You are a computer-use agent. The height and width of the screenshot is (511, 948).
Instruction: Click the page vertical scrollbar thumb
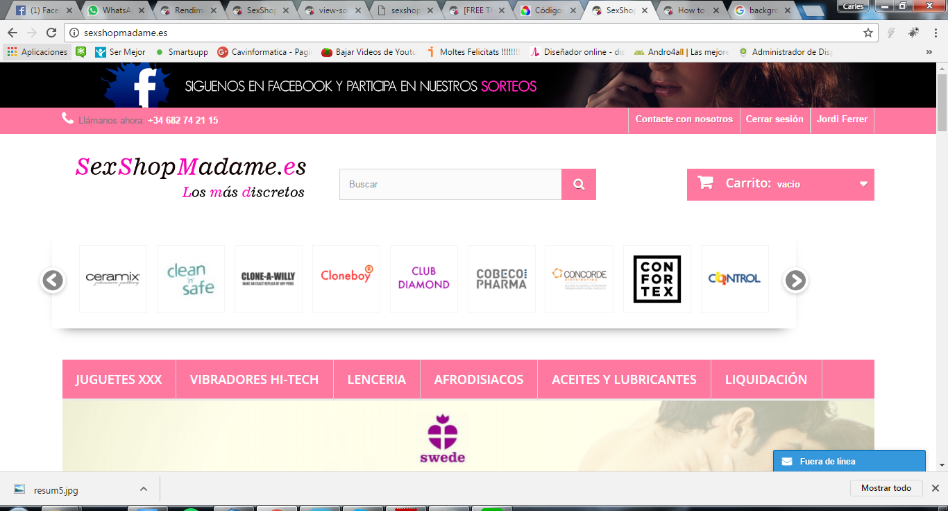point(942,102)
